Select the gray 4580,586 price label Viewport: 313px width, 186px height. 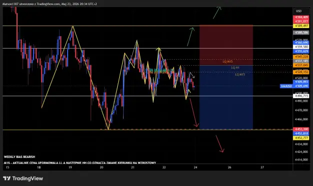(301, 33)
